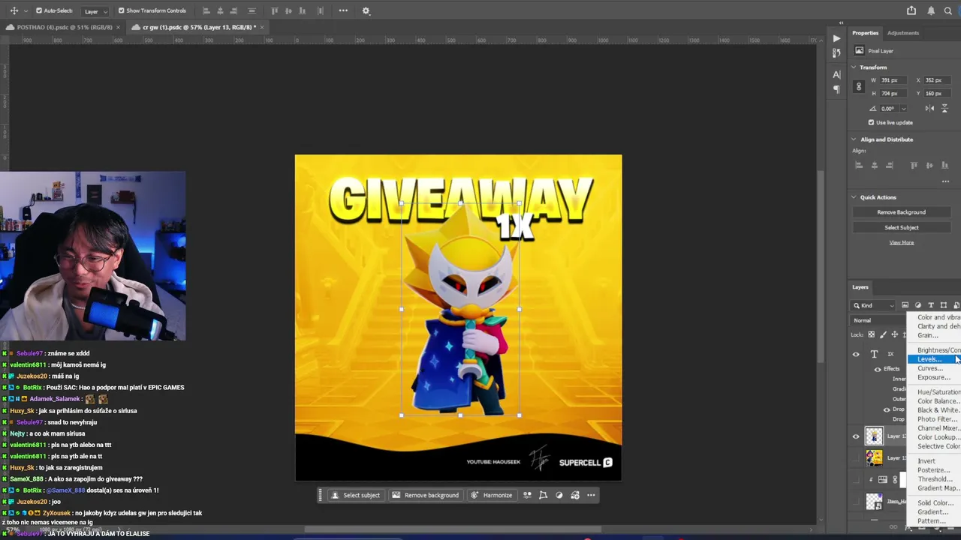Image resolution: width=961 pixels, height=540 pixels.
Task: Click the Select Subject quick action button
Action: (901, 227)
